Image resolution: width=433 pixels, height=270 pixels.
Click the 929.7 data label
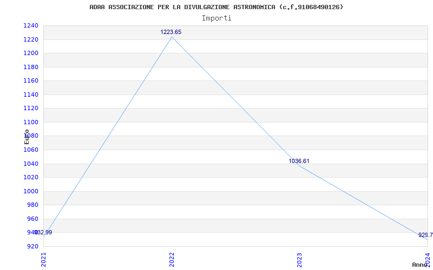pos(425,235)
